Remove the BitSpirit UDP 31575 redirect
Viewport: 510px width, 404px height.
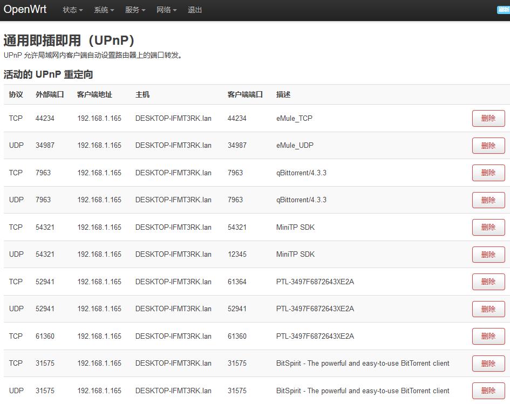pyautogui.click(x=488, y=391)
